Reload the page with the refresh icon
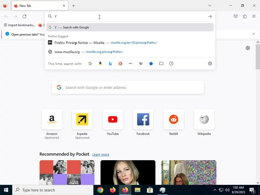Image resolution: width=260 pixels, height=195 pixels. 24,17
